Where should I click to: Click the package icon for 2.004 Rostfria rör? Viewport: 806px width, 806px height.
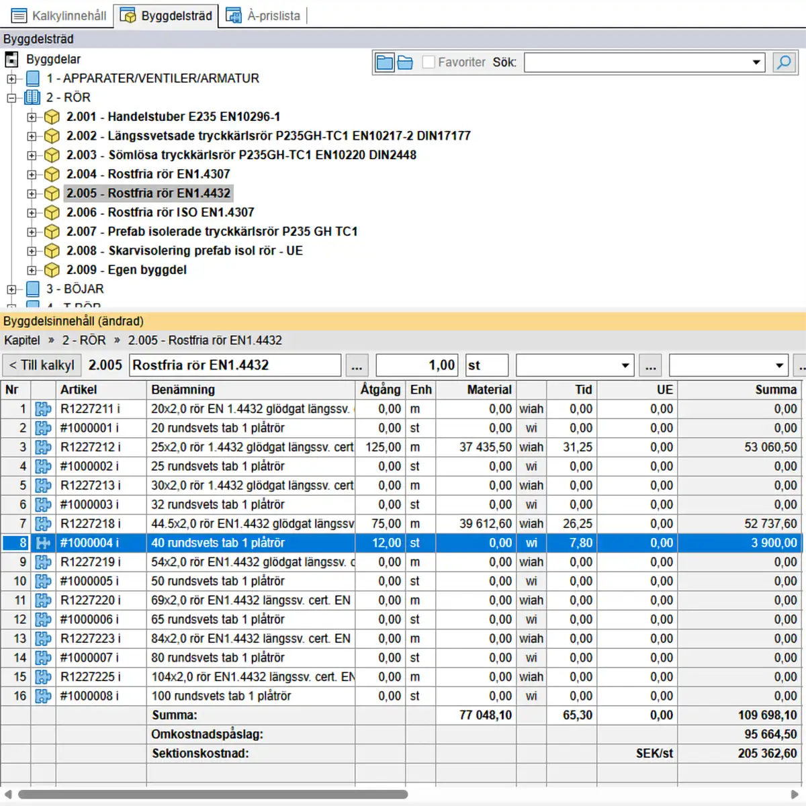[x=52, y=175]
